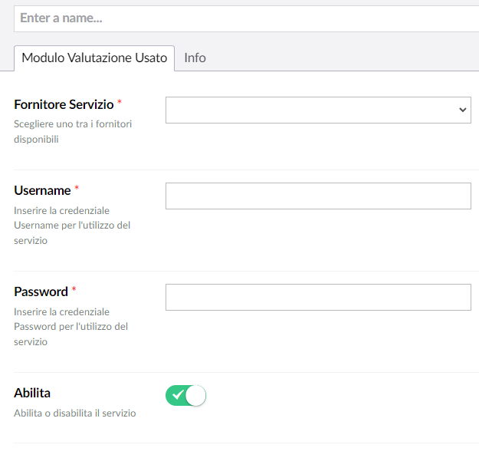Open the Fornitore Servizio dropdown
This screenshot has width=479, height=471.
pyautogui.click(x=317, y=110)
